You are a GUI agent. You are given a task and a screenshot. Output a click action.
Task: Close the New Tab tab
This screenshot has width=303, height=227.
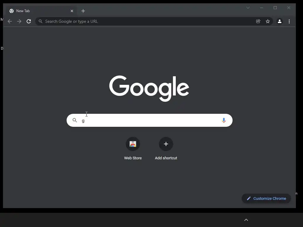click(x=72, y=11)
